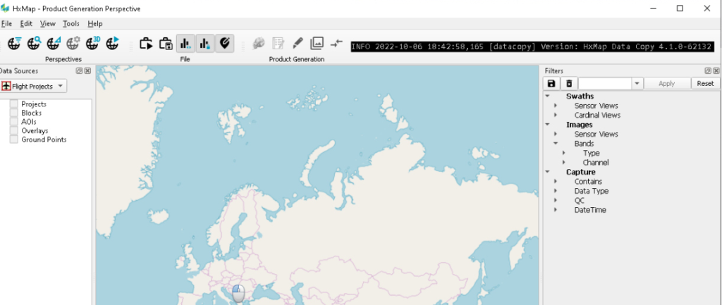722x305 pixels.
Task: Float the Data Sources panel
Action: [79, 71]
